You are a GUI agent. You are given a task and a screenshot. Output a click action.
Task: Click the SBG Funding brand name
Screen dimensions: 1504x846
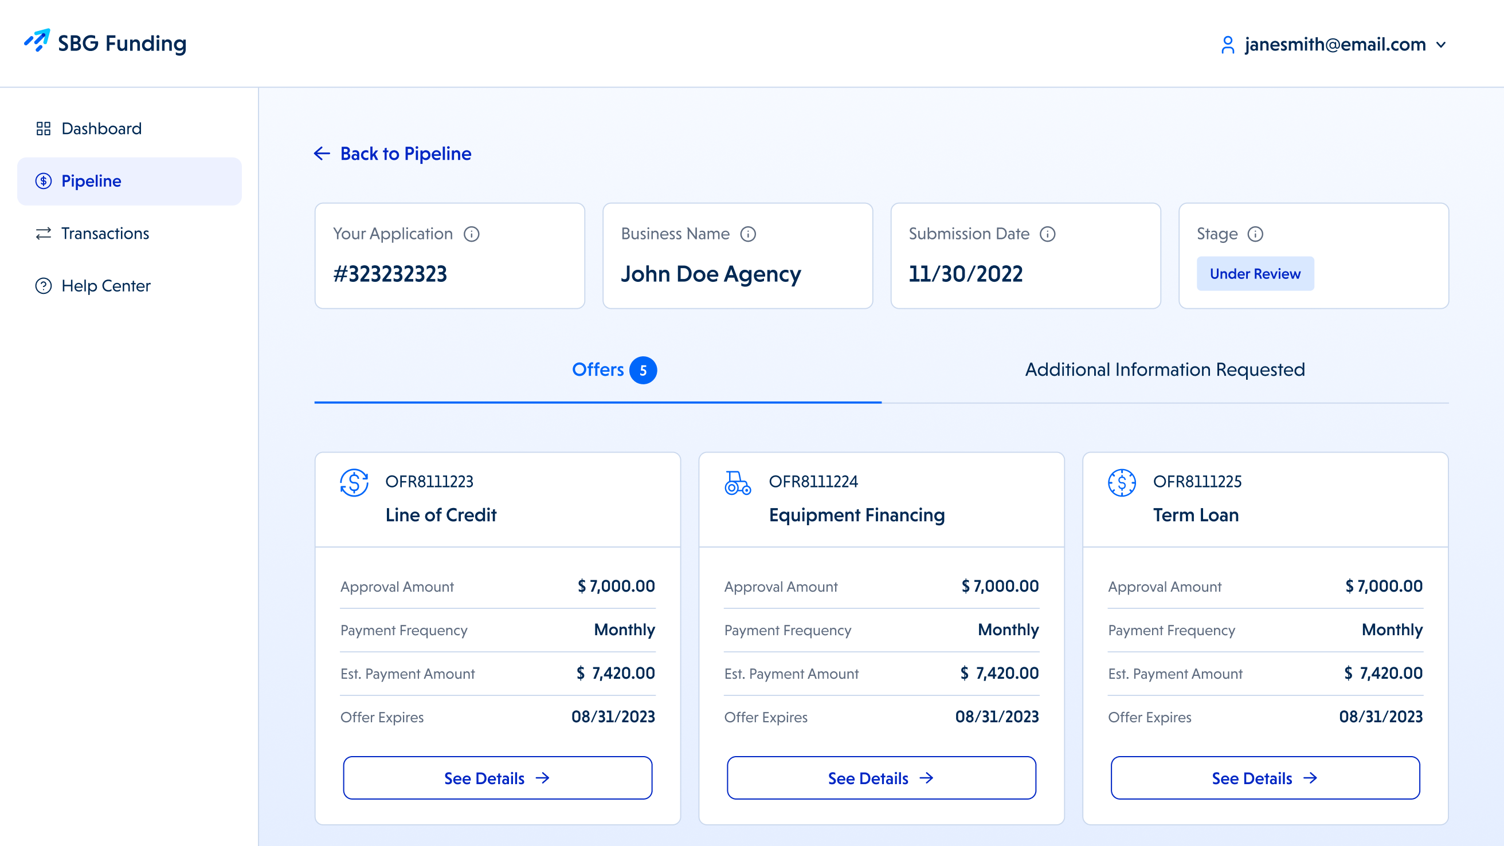(x=122, y=43)
